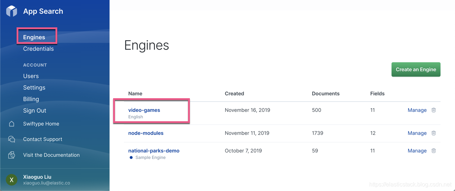Select Sign Out in the sidebar
This screenshot has height=191, width=455.
[35, 111]
